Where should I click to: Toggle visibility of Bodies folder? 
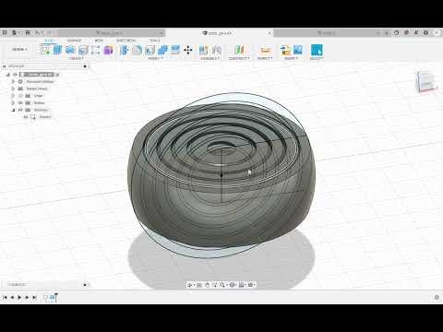(20, 102)
